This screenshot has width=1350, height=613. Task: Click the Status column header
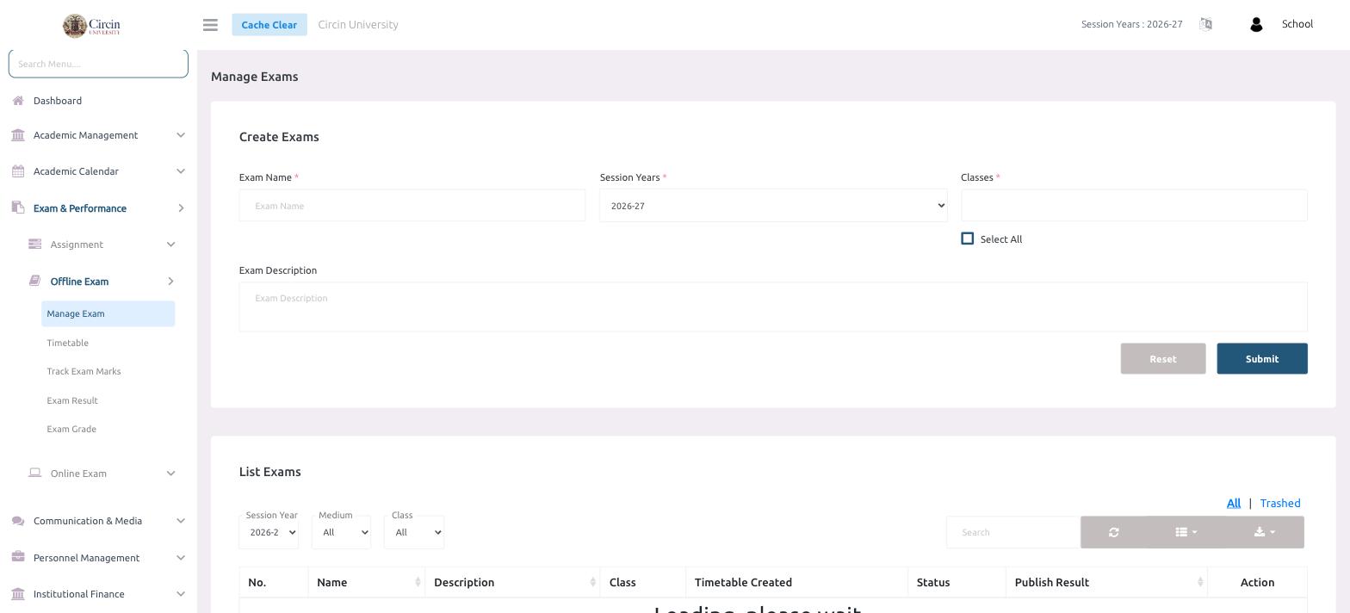(x=957, y=583)
